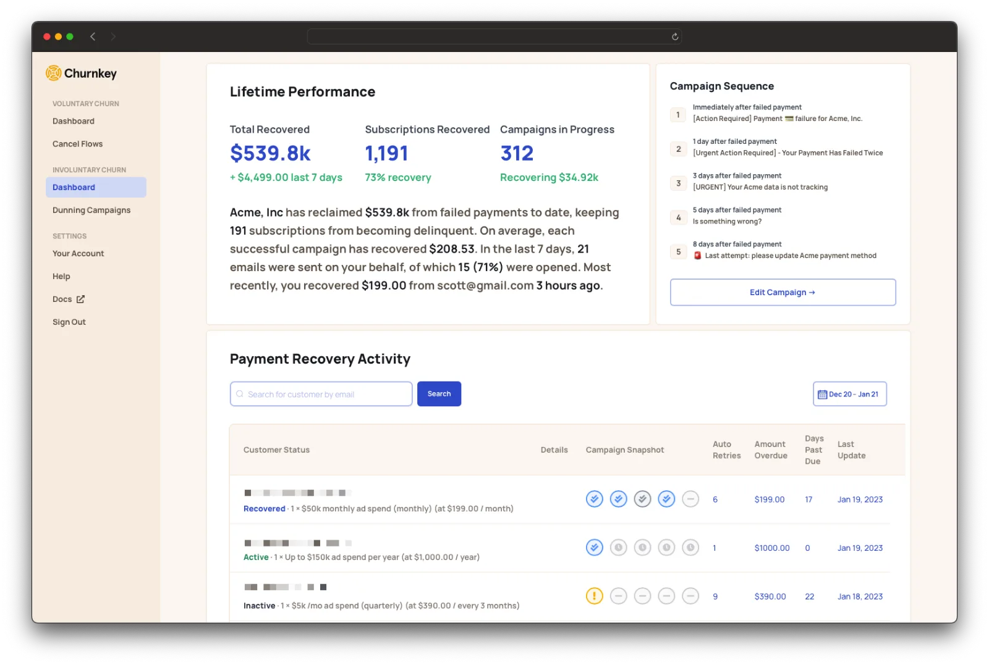This screenshot has height=665, width=989.
Task: Click auto retries value 9 in Inactive row
Action: [715, 596]
